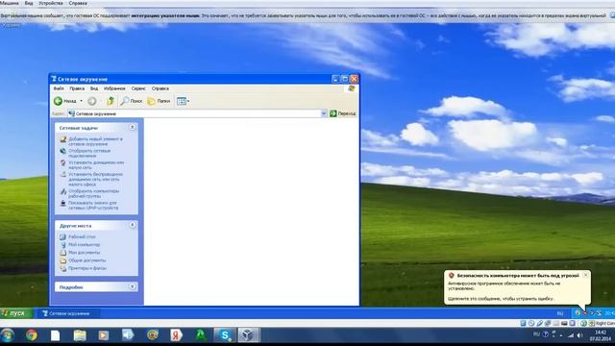
Task: Open the Справка menu in Explorer window
Action: tap(160, 88)
